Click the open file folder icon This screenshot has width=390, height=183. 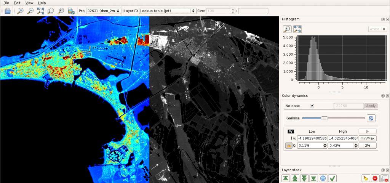pos(7,11)
